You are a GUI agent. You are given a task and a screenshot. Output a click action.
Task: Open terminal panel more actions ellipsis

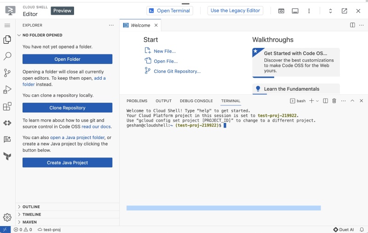click(x=343, y=101)
